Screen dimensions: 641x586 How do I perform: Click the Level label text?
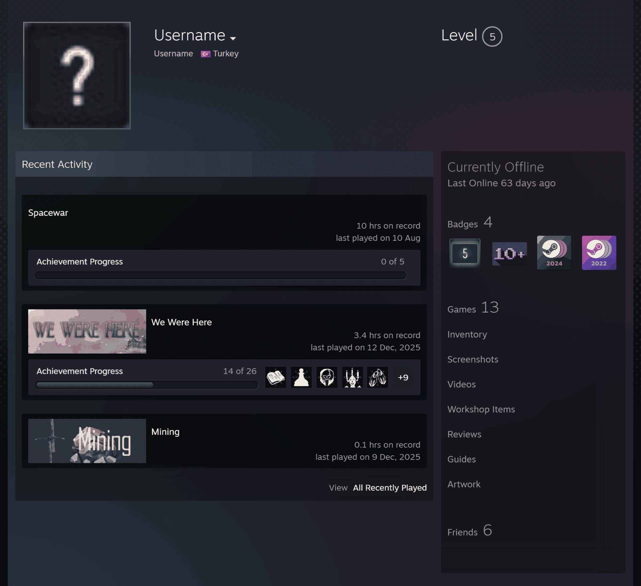[x=459, y=35]
